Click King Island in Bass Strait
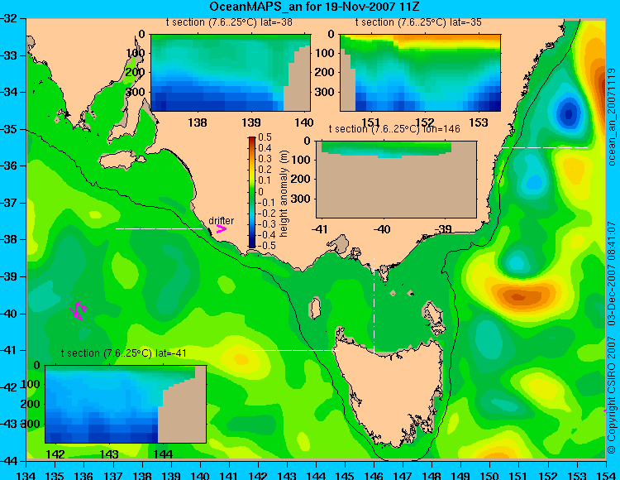Screen dimensions: 620x480 (x=315, y=308)
